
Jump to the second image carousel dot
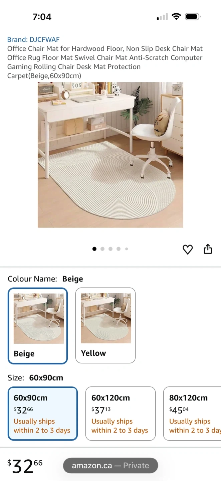coord(102,249)
